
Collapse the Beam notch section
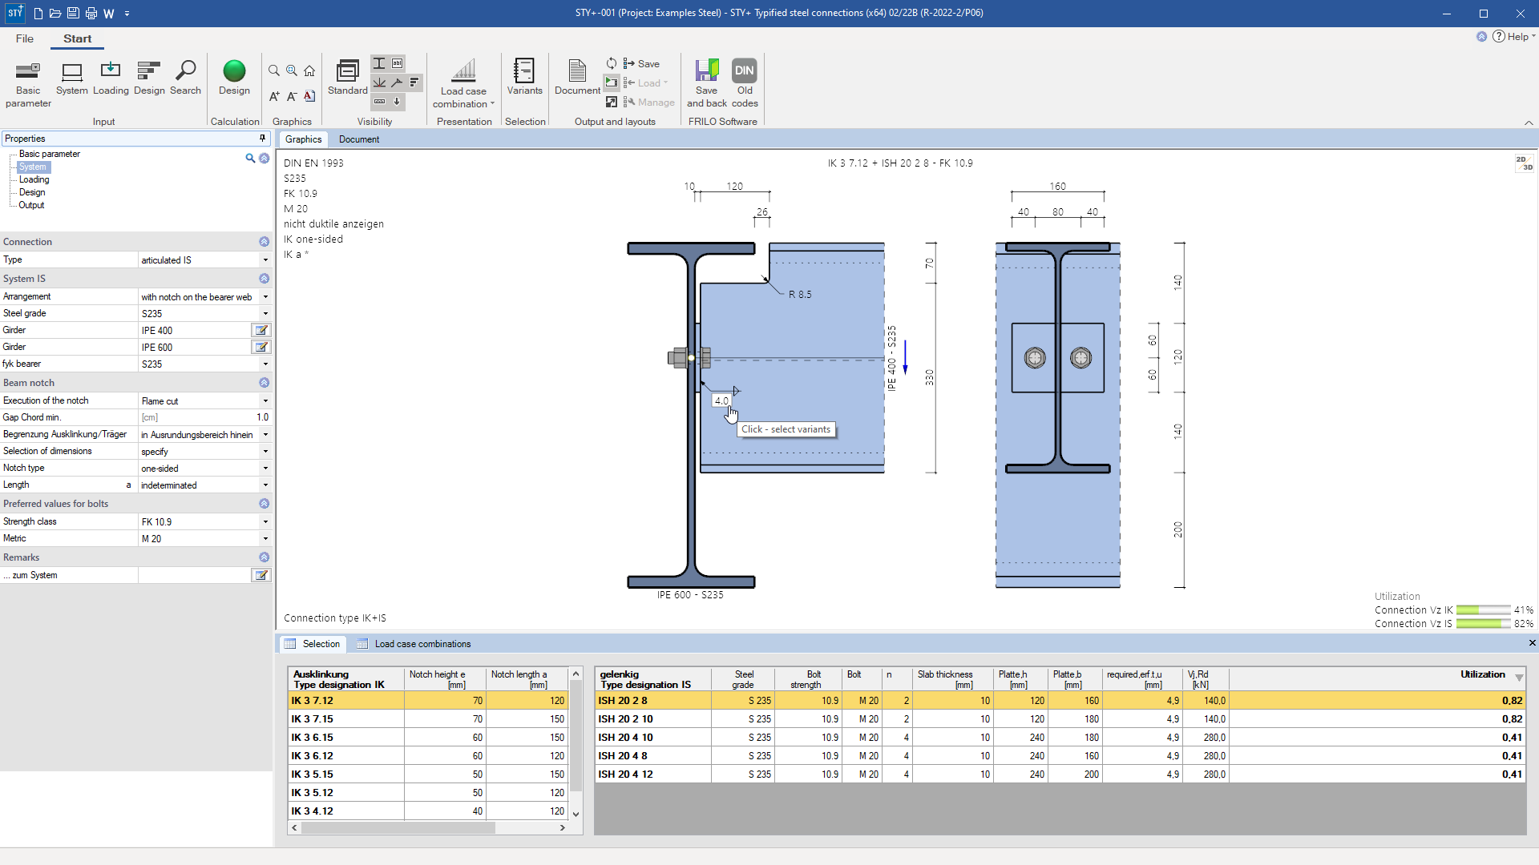264,383
